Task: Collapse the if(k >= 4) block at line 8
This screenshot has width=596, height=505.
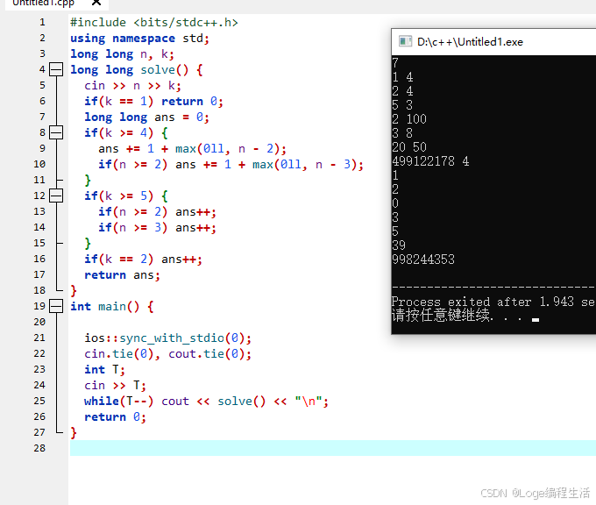Action: click(x=56, y=132)
